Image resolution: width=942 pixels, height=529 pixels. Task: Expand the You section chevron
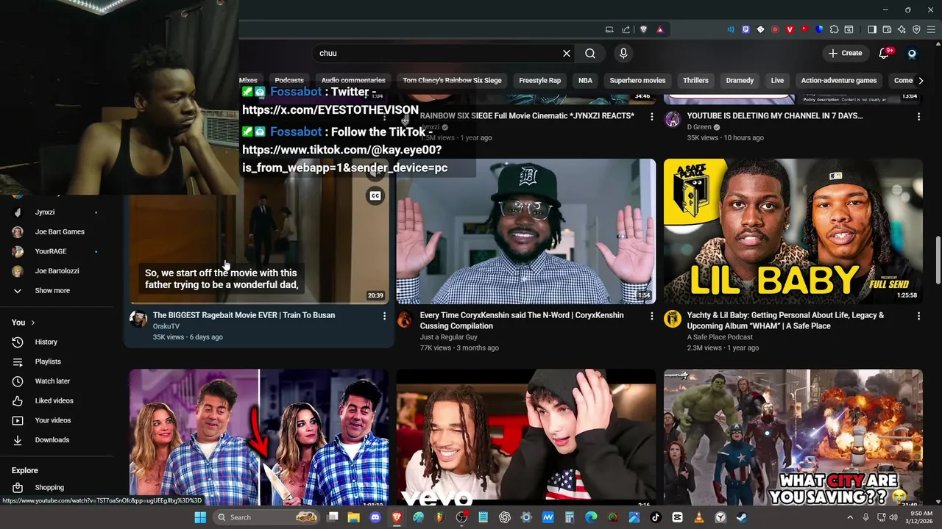coord(32,323)
